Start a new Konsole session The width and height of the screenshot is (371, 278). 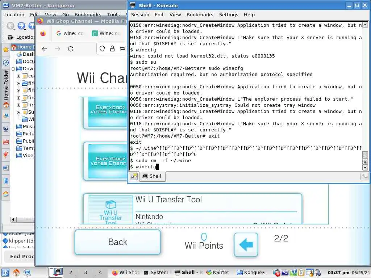(x=134, y=176)
